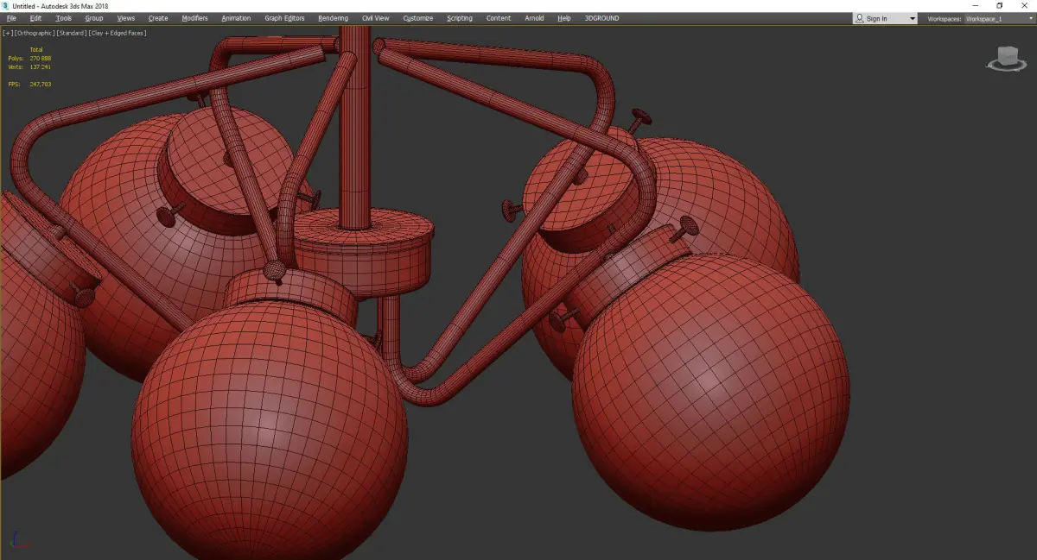The image size is (1037, 560).
Task: Click the 'Untitled - Autodesk 3ds Max 2018' title
Action: coord(60,6)
